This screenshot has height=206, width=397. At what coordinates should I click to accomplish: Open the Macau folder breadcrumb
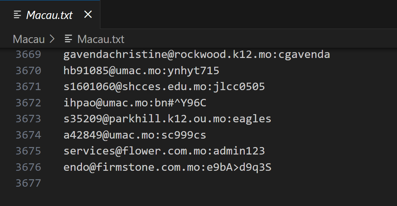[29, 39]
